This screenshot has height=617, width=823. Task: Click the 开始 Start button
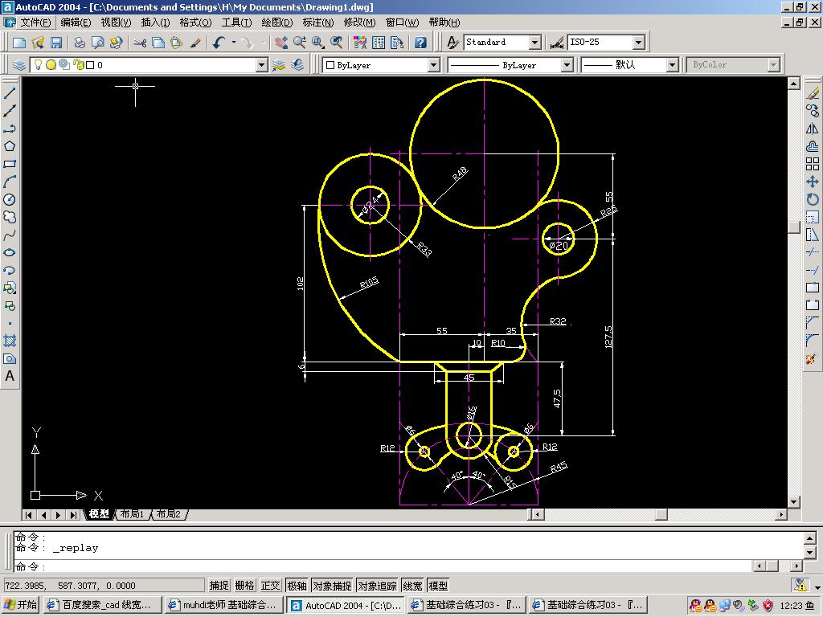click(21, 604)
